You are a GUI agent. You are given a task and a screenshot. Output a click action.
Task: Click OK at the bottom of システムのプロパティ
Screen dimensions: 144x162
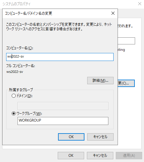pos(71,156)
